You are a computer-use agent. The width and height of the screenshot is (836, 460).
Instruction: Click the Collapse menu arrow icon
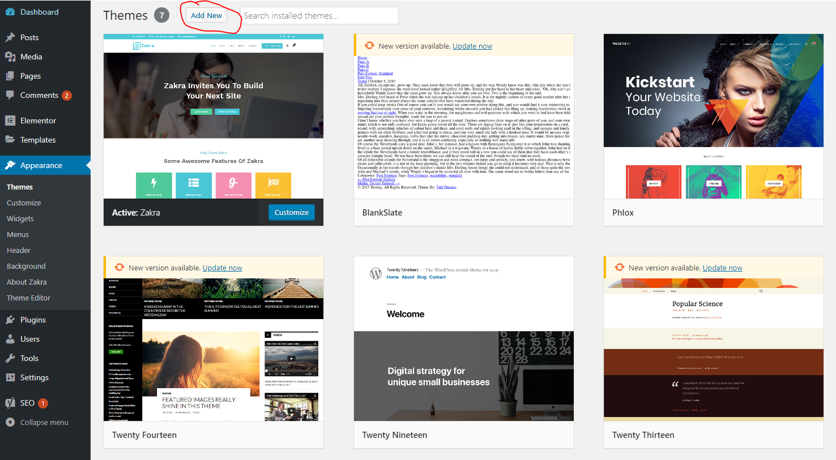click(10, 422)
